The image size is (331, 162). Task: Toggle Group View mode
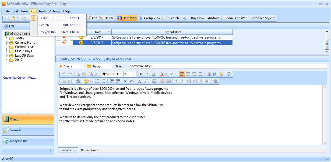(x=150, y=18)
